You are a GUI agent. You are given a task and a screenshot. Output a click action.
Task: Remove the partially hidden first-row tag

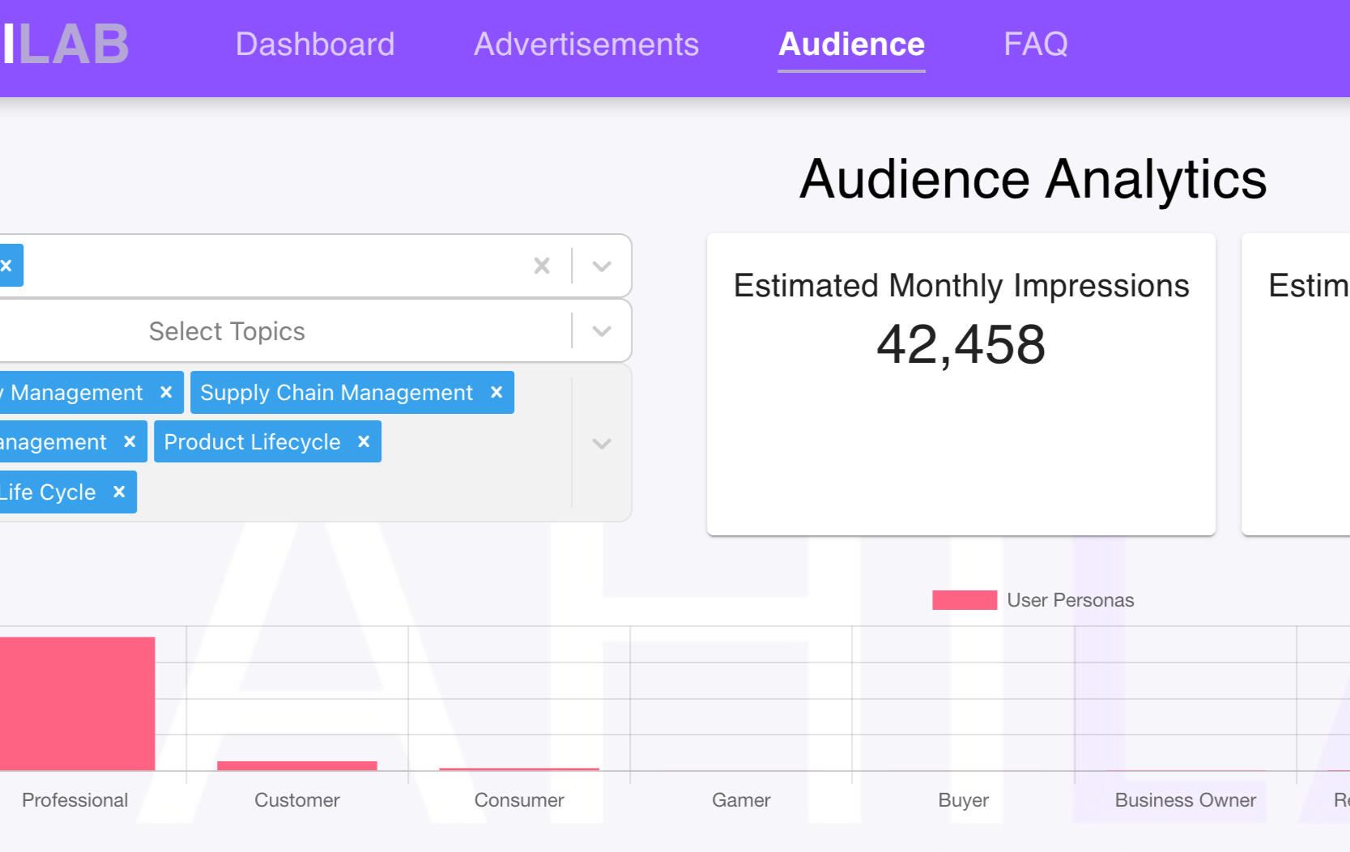6,266
